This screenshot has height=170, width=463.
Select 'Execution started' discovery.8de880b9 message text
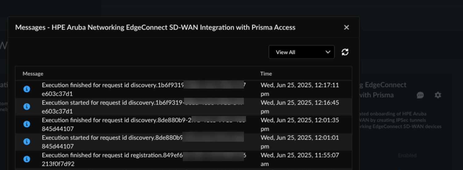click(113, 138)
